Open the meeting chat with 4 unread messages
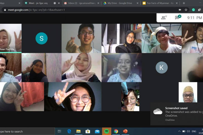 pyautogui.click(x=178, y=17)
